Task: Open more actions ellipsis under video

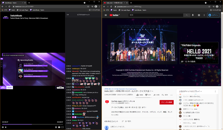Action: [171, 95]
